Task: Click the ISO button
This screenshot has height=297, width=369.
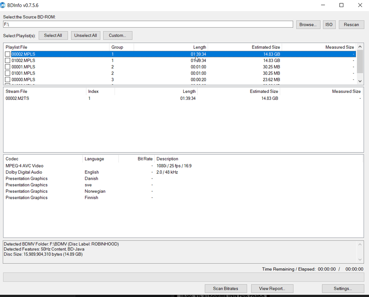Action: (329, 25)
